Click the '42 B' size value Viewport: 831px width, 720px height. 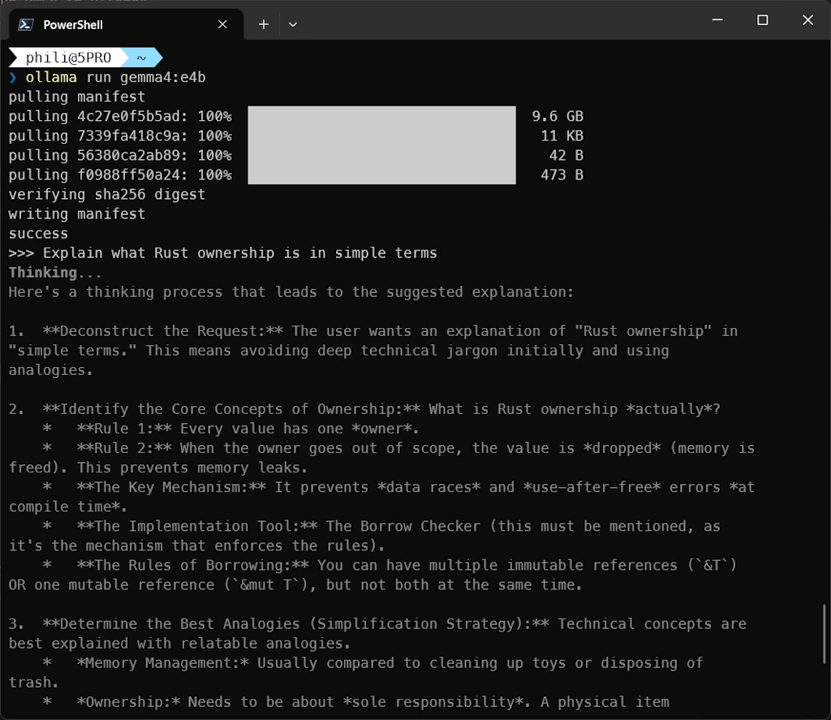(x=566, y=155)
